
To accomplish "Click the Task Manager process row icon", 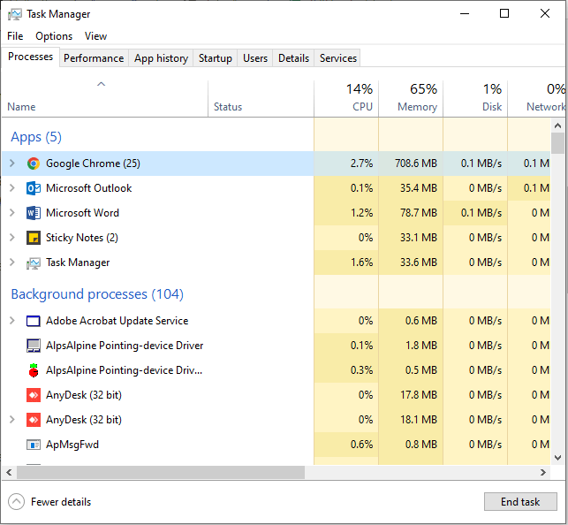I will pyautogui.click(x=34, y=262).
